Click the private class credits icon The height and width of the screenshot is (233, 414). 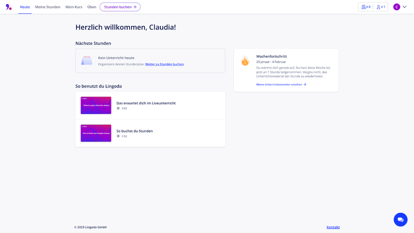click(379, 7)
